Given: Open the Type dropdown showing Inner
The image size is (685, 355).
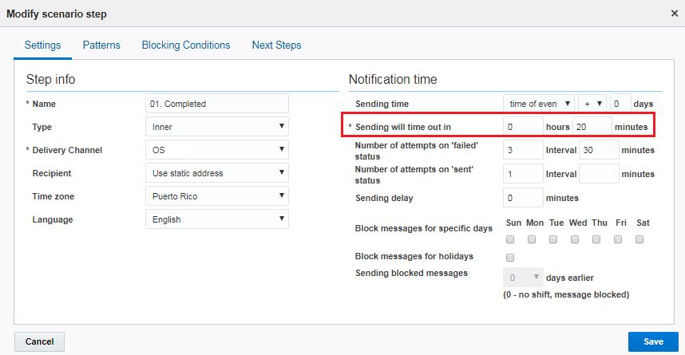Looking at the screenshot, I should [x=217, y=127].
